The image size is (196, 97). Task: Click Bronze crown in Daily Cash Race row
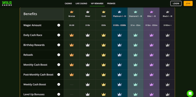tap(72, 35)
